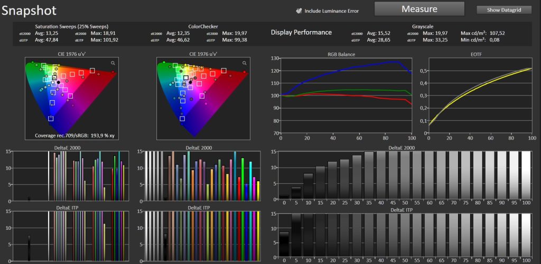
Task: Click the yellow bar in the ColorChecker DeltaE 2000 chart
Action: (x=258, y=191)
